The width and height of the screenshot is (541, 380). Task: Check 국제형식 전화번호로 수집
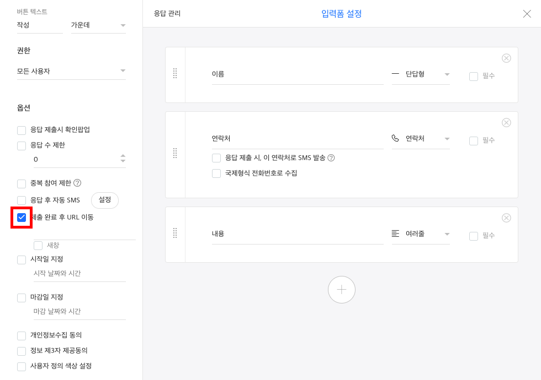point(216,173)
